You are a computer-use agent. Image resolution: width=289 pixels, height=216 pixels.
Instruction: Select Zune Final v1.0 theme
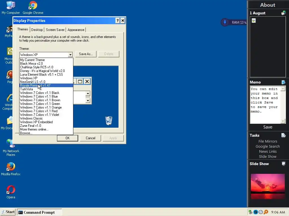(x=46, y=126)
